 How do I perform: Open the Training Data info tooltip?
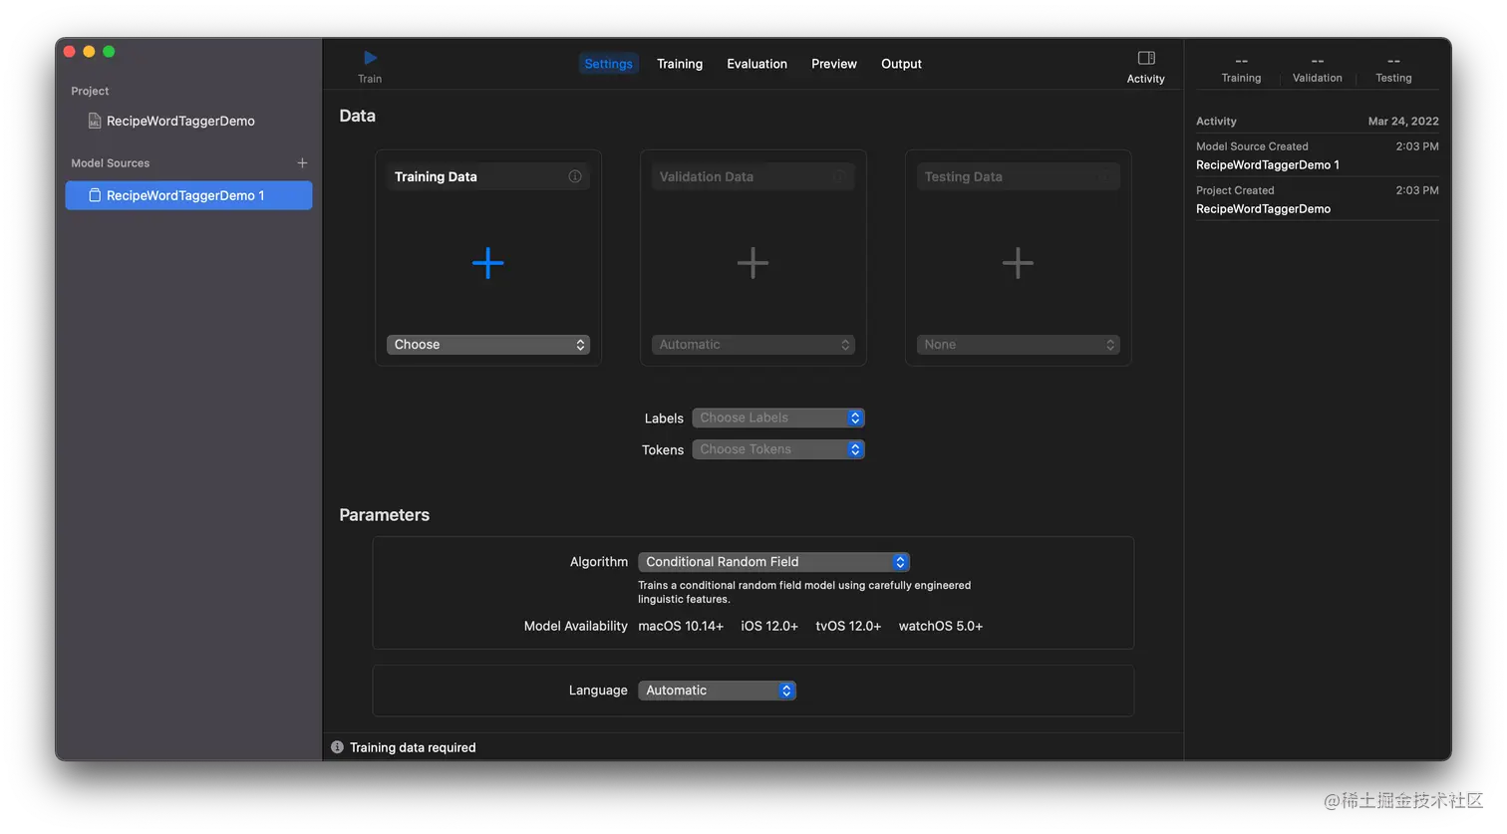click(574, 175)
